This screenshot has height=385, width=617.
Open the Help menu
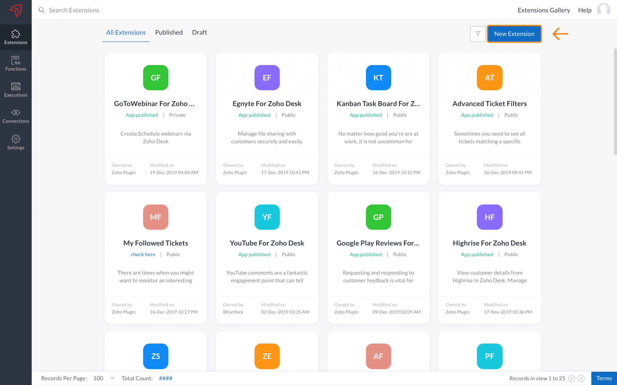(x=585, y=10)
